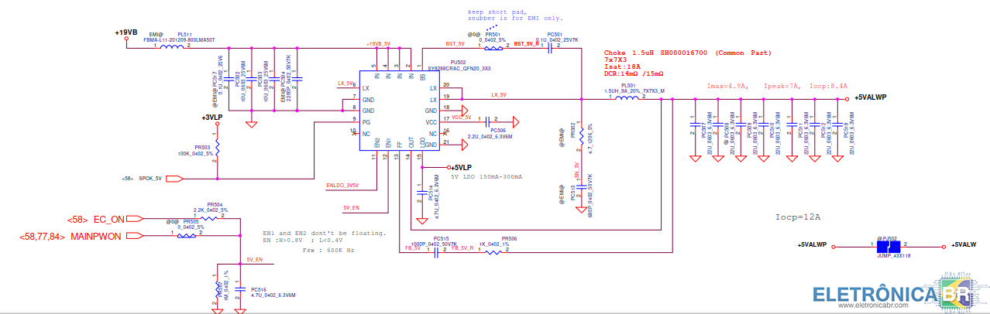
Task: Click the PC506 2.2U capacitor symbol
Action: point(487,121)
